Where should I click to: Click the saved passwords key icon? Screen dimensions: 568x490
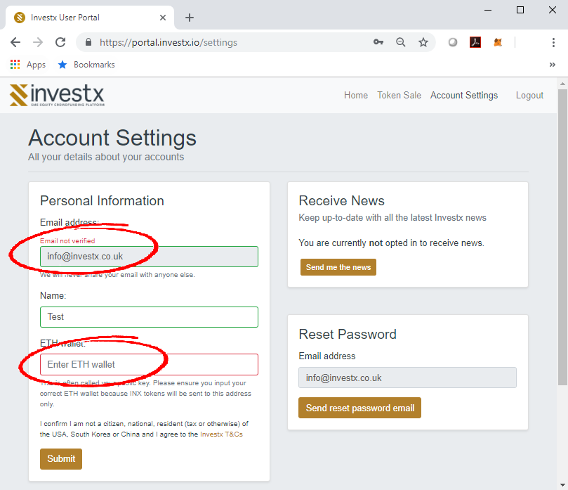tap(378, 42)
